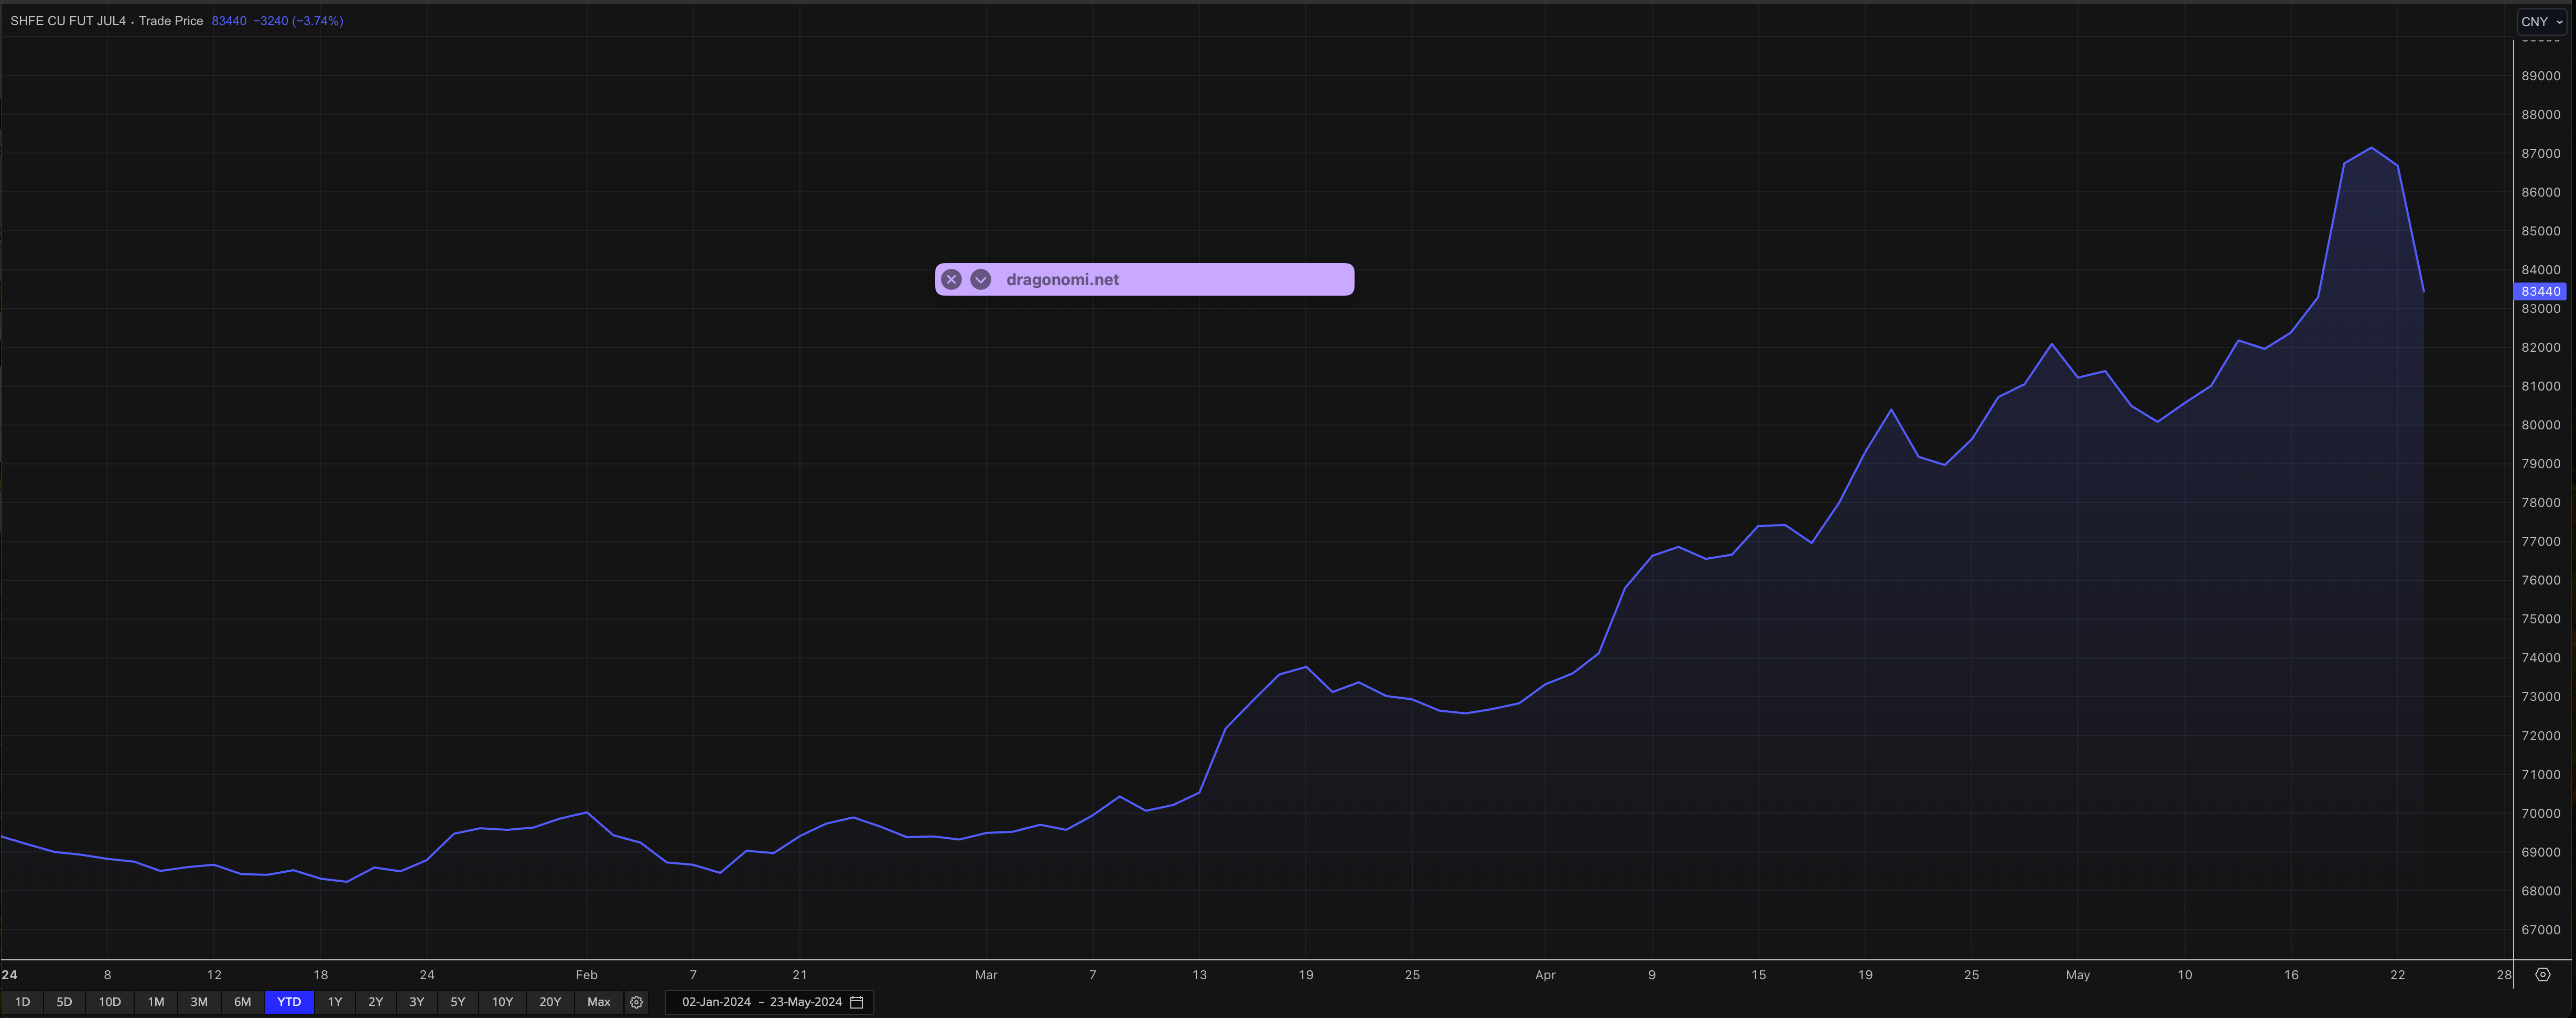Image resolution: width=2576 pixels, height=1018 pixels.
Task: Set chart period to 1M
Action: [x=156, y=1002]
